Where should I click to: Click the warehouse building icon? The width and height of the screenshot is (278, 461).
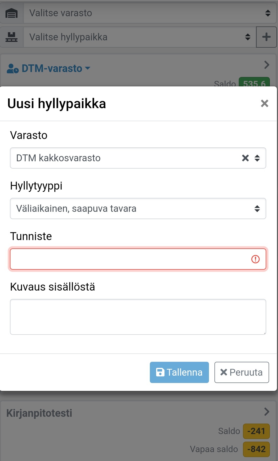[12, 13]
